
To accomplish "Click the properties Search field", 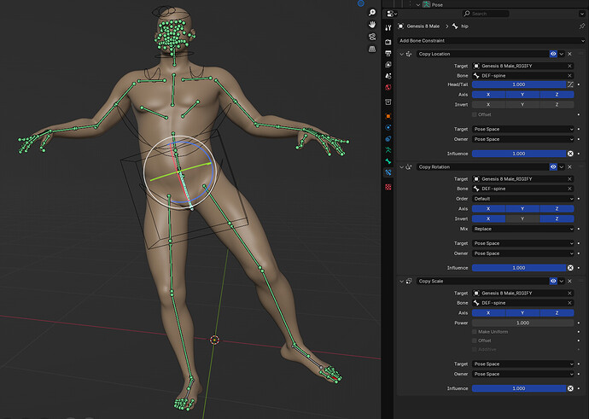I will (486, 14).
